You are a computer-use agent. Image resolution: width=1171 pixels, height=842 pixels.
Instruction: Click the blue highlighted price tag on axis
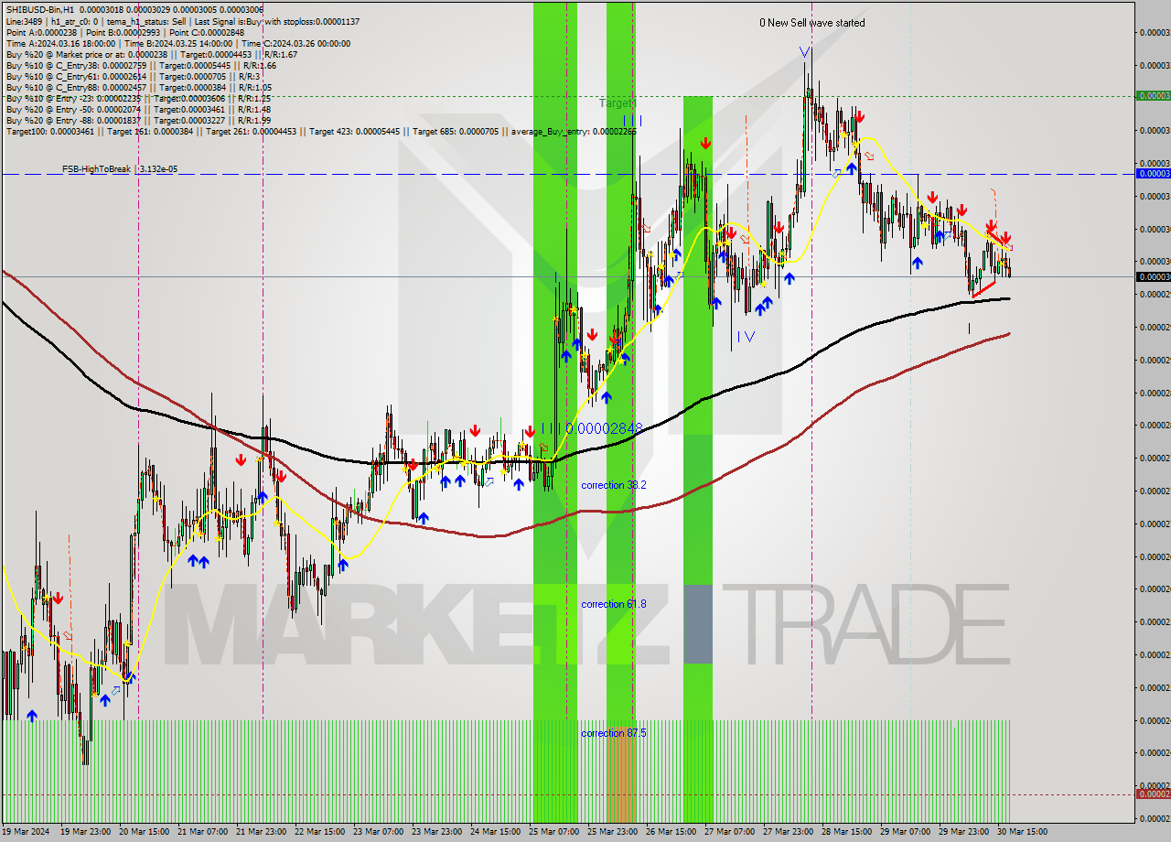tap(1153, 173)
